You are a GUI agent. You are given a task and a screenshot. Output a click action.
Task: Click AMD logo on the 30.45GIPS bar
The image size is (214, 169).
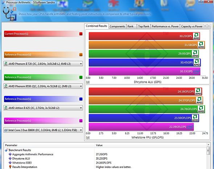197,63
